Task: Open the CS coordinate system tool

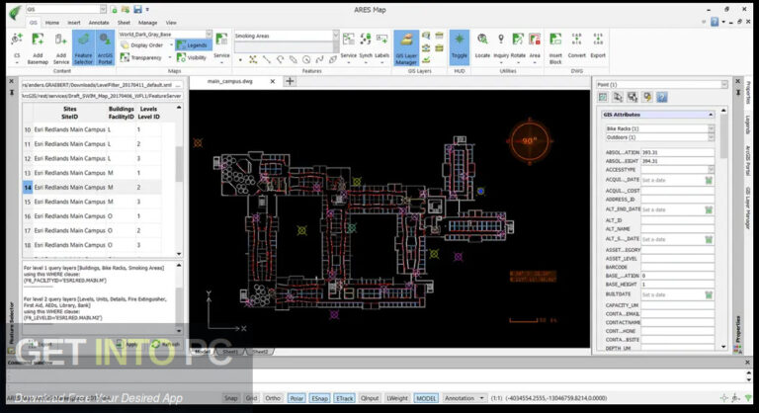Action: 17,48
